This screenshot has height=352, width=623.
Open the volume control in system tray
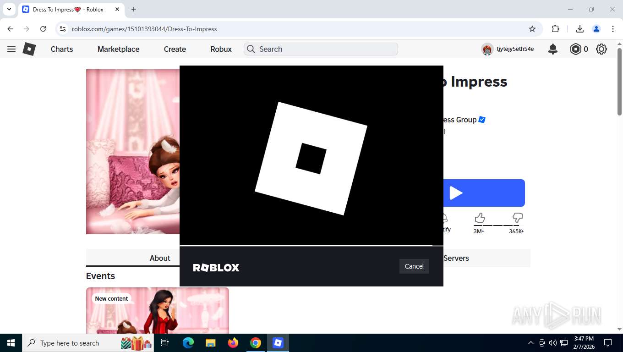pyautogui.click(x=553, y=343)
